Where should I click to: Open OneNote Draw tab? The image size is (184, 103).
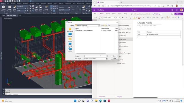(114, 14)
